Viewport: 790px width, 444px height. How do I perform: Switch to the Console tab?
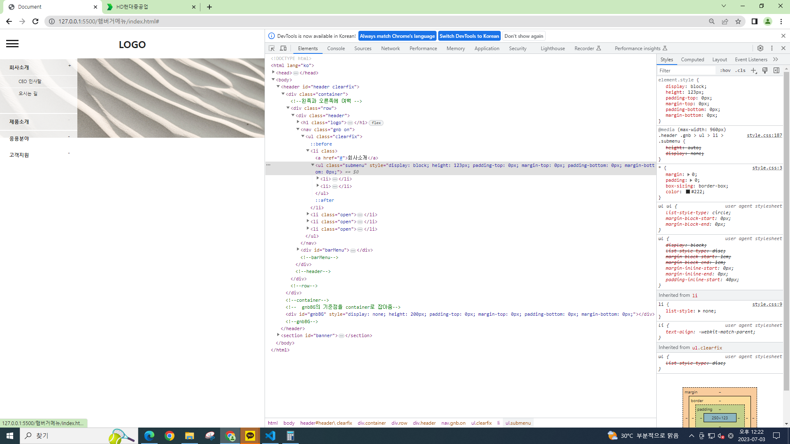[336, 49]
